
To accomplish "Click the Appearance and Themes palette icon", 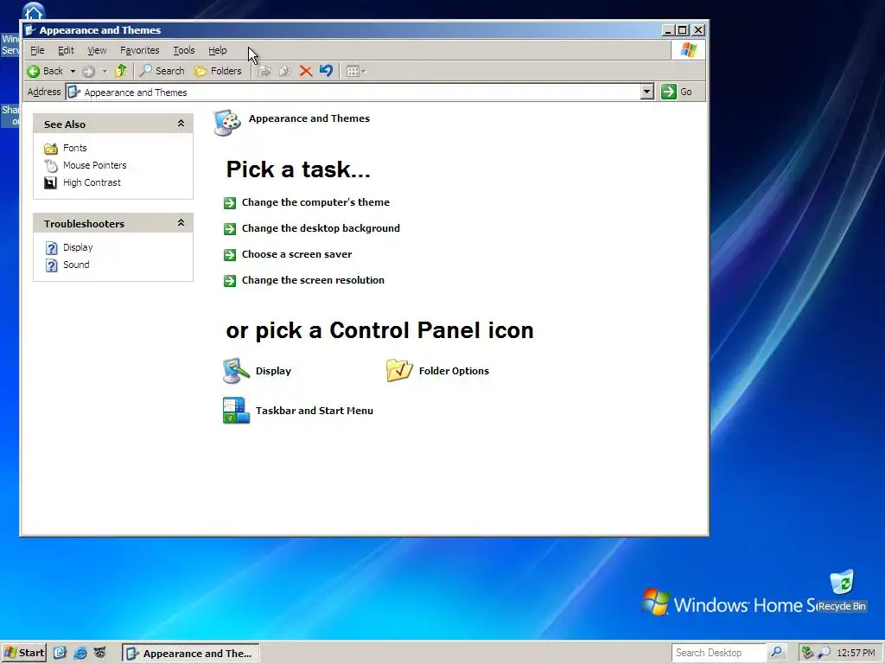I will click(x=227, y=123).
